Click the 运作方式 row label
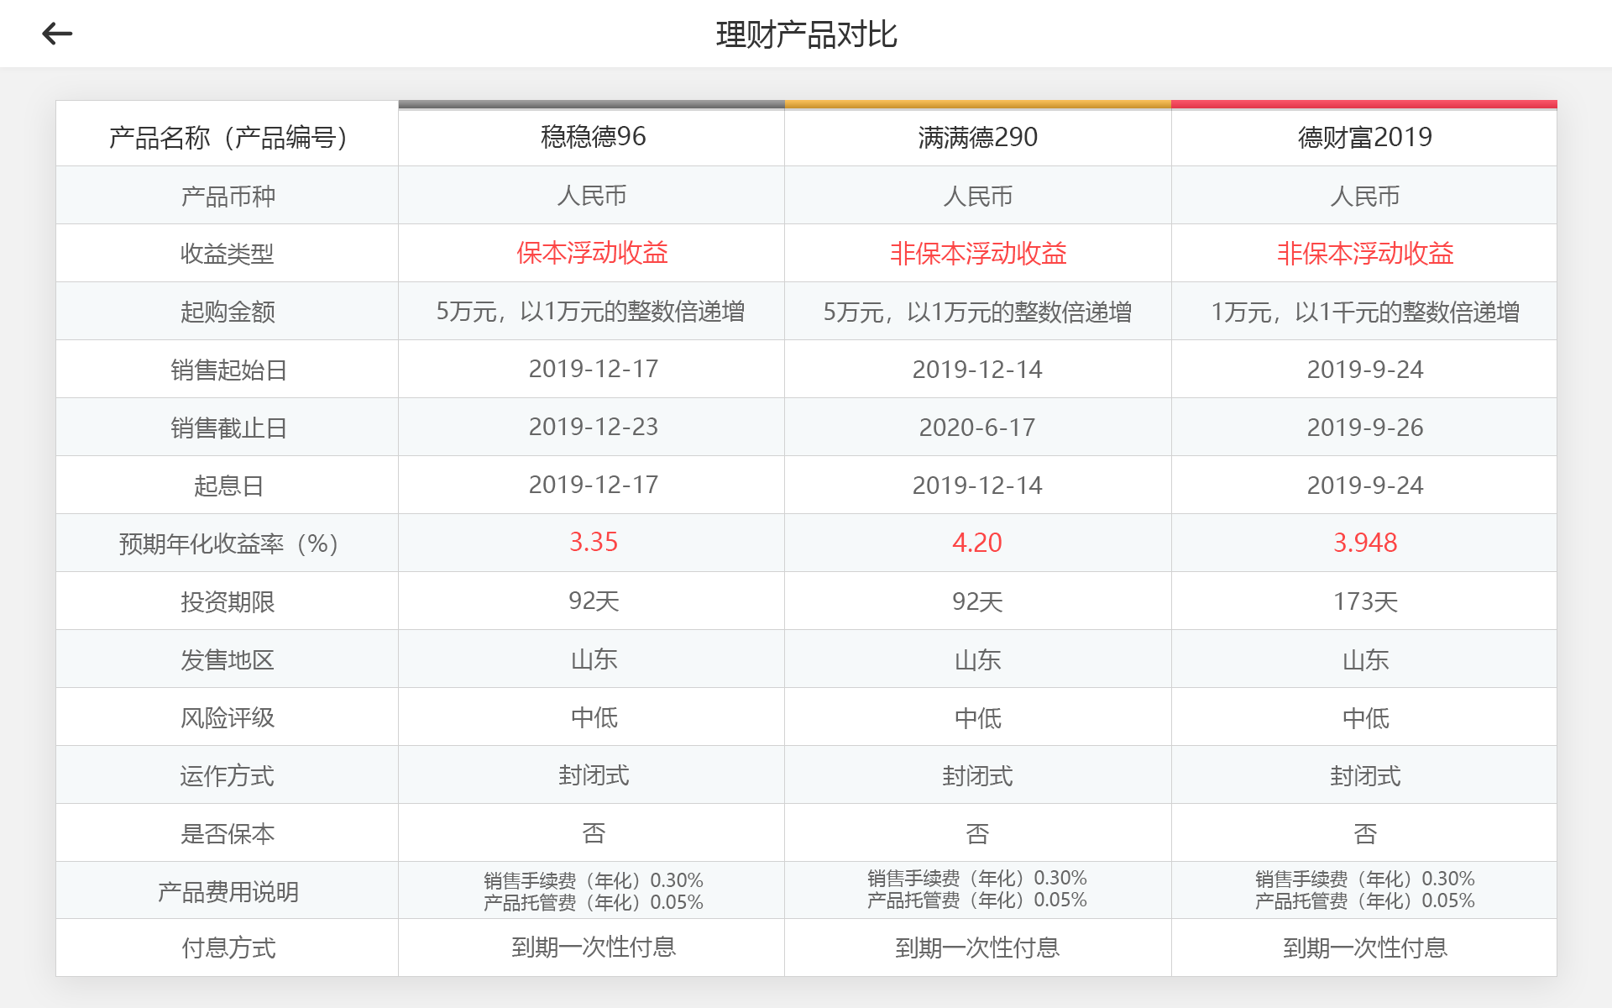 [x=228, y=775]
